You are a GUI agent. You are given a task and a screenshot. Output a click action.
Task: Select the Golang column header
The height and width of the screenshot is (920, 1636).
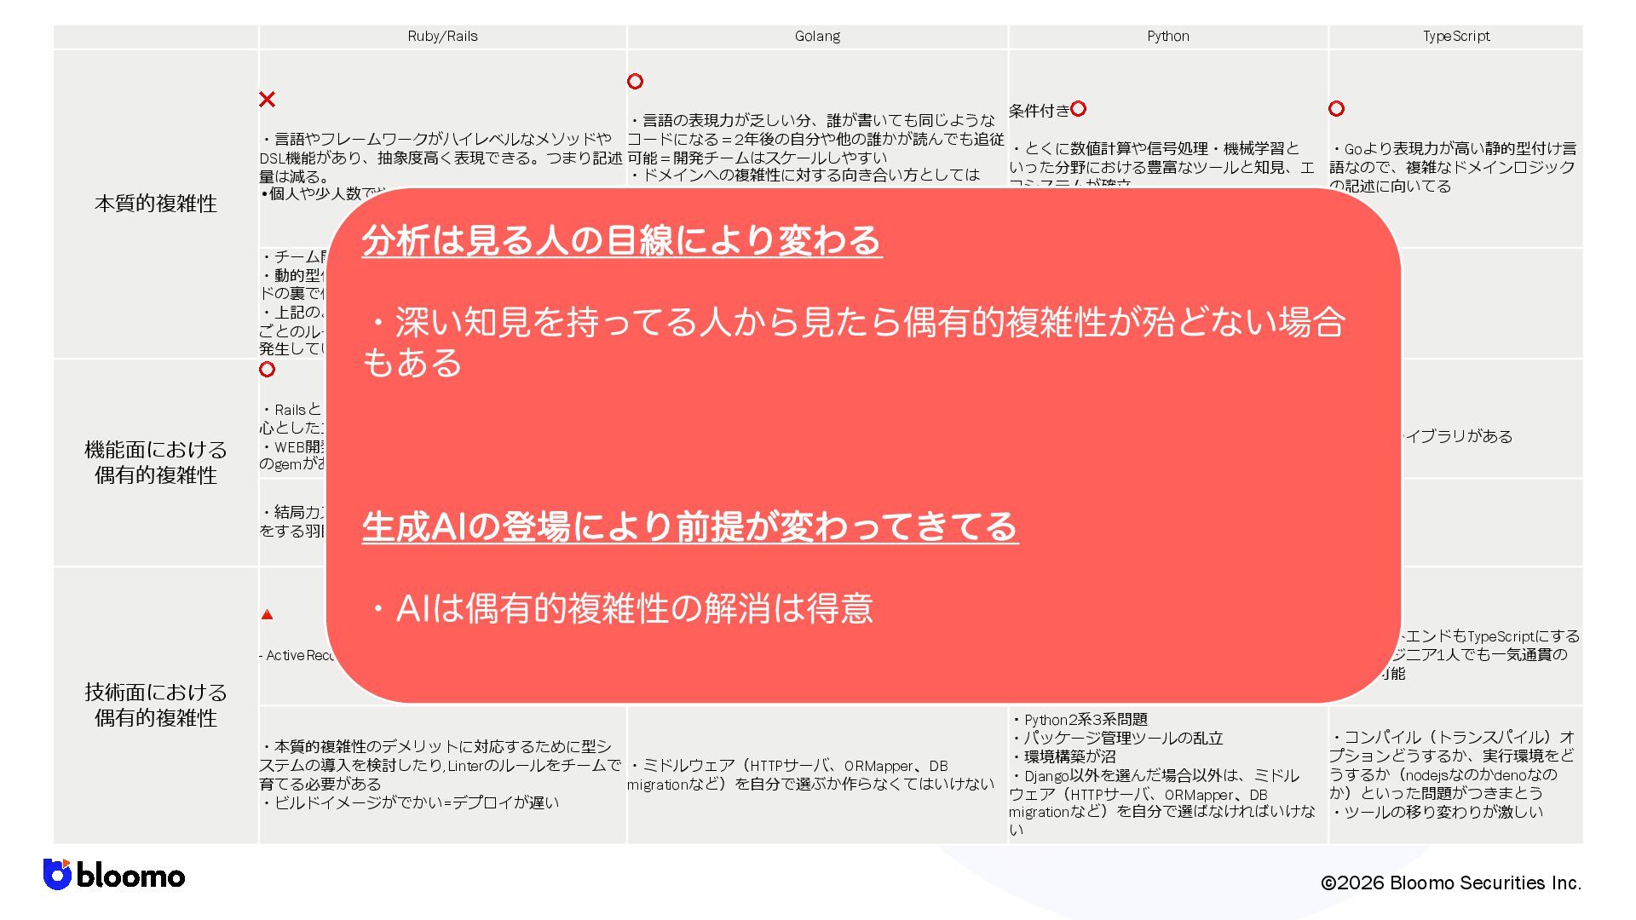(x=817, y=37)
